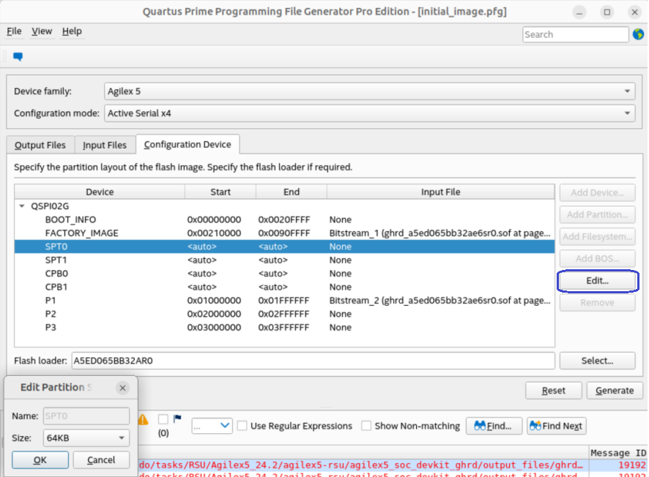Open the File menu

[14, 31]
